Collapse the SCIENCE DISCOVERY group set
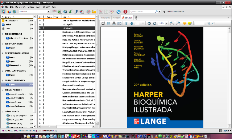The image size is (232, 139). pos(3,80)
